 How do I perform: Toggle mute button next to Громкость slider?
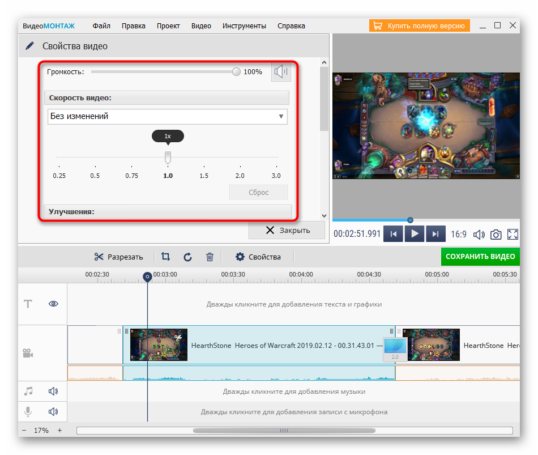(x=281, y=72)
